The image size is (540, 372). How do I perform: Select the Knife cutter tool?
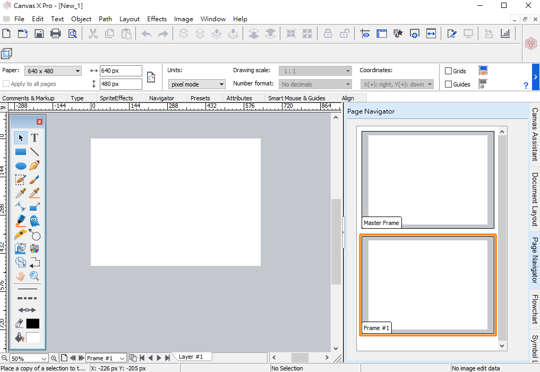(21, 235)
